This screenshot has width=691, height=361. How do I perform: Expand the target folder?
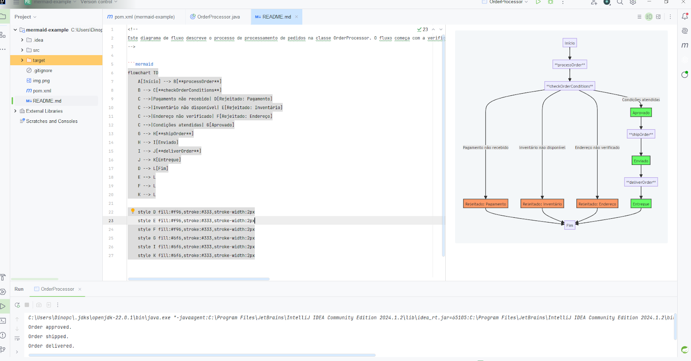(x=22, y=60)
